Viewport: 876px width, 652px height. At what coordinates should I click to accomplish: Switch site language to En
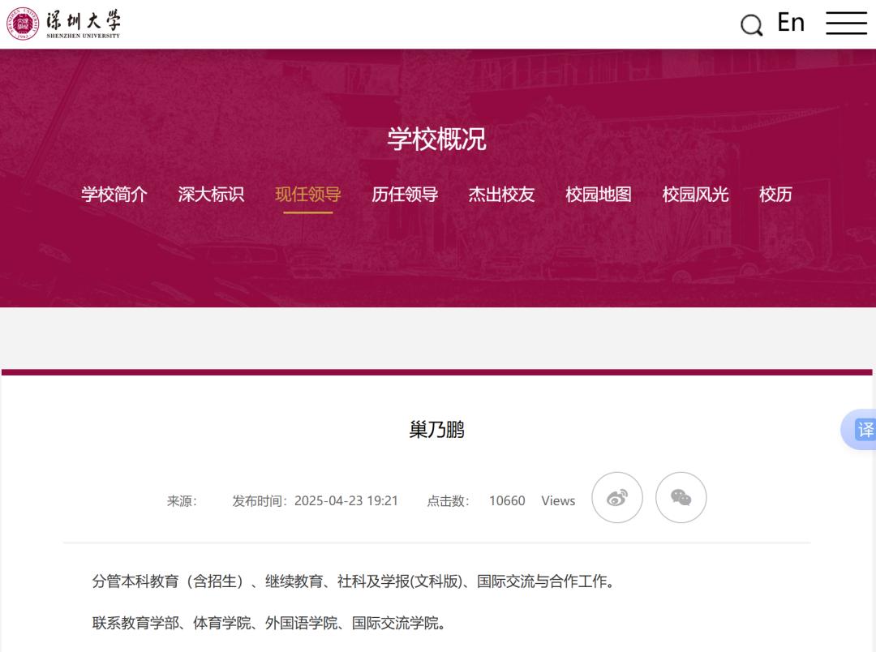[790, 23]
